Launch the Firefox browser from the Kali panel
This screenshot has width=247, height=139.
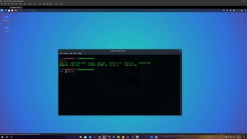click(x=15, y=10)
